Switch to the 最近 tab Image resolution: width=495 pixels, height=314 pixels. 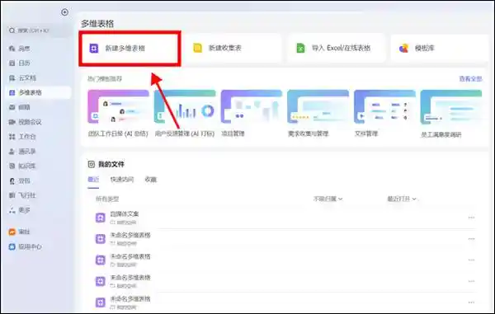(x=93, y=180)
